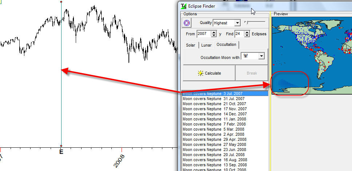Expand the Occultation Moon with planet dropdown
This screenshot has height=171, width=352.
pos(261,56)
